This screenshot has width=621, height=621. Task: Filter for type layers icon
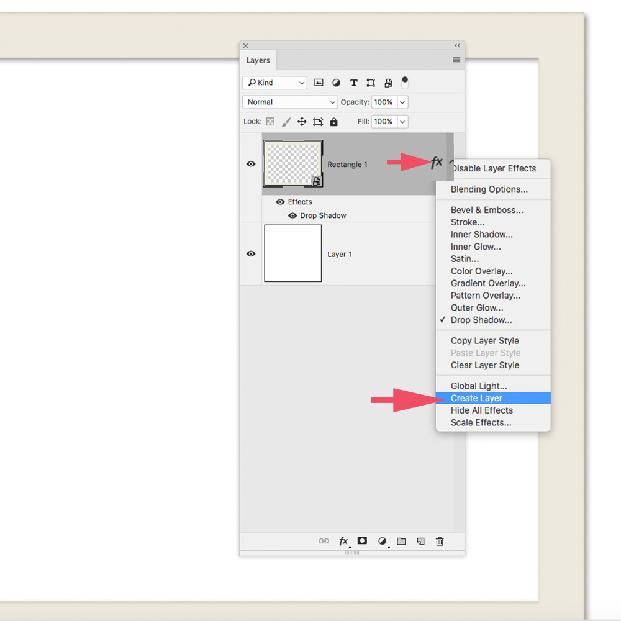coord(354,83)
